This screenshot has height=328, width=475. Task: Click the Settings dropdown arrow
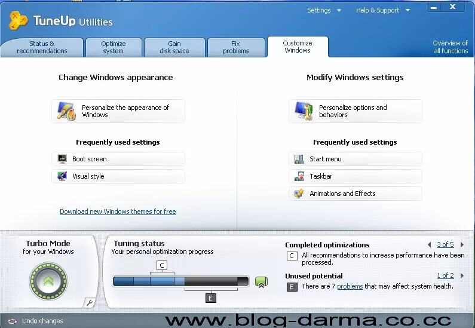pos(339,11)
